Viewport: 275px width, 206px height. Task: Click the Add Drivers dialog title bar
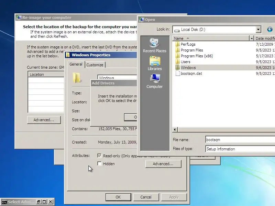[114, 83]
